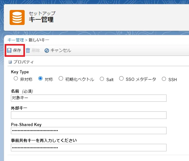Screen dimensions: 189x161
Task: Click the trash can delete icon
Action: pyautogui.click(x=28, y=51)
